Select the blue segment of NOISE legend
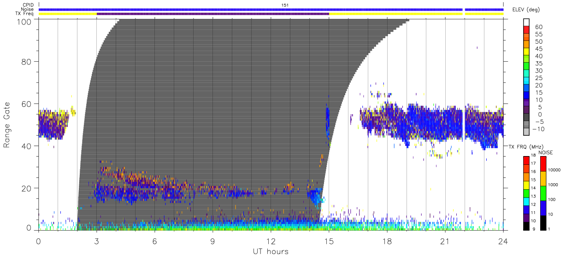This screenshot has width=566, height=261. coord(543,208)
